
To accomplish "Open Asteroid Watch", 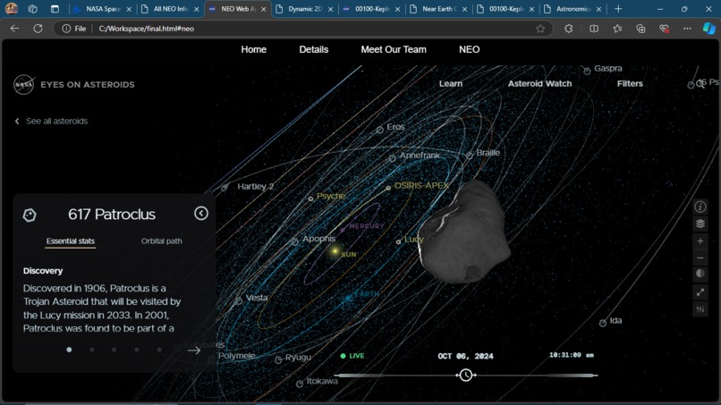I will (539, 84).
